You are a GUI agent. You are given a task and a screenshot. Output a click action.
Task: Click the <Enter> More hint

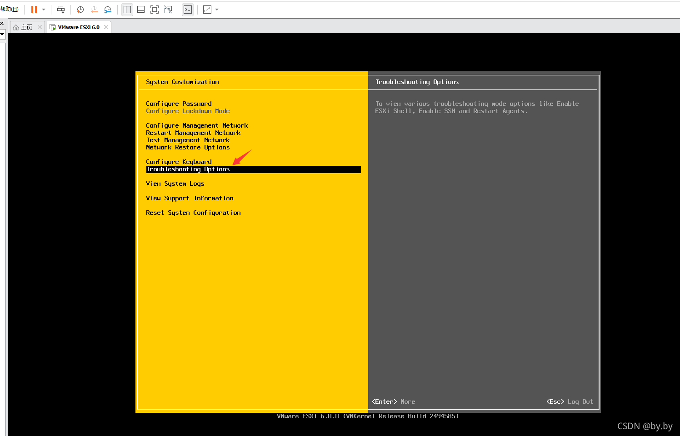pyautogui.click(x=394, y=402)
